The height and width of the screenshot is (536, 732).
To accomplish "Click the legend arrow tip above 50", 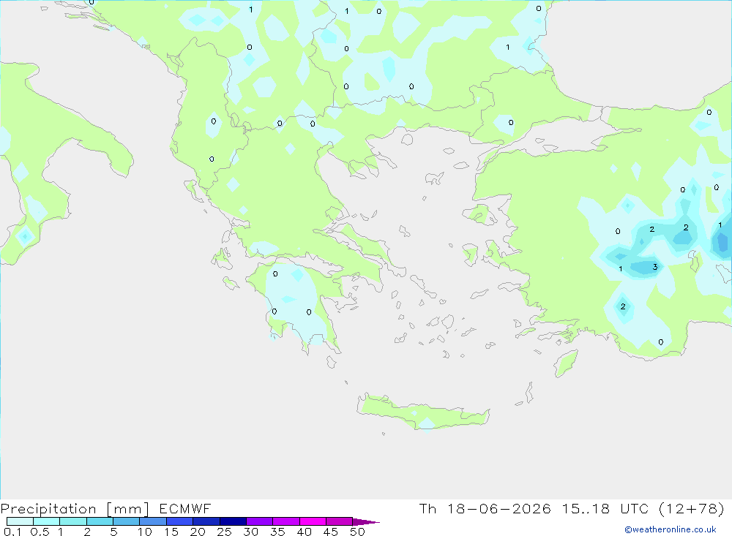I will (366, 522).
